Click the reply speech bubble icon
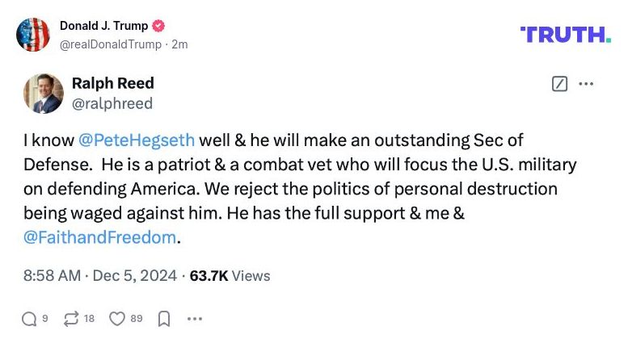The width and height of the screenshot is (628, 343). 30,319
